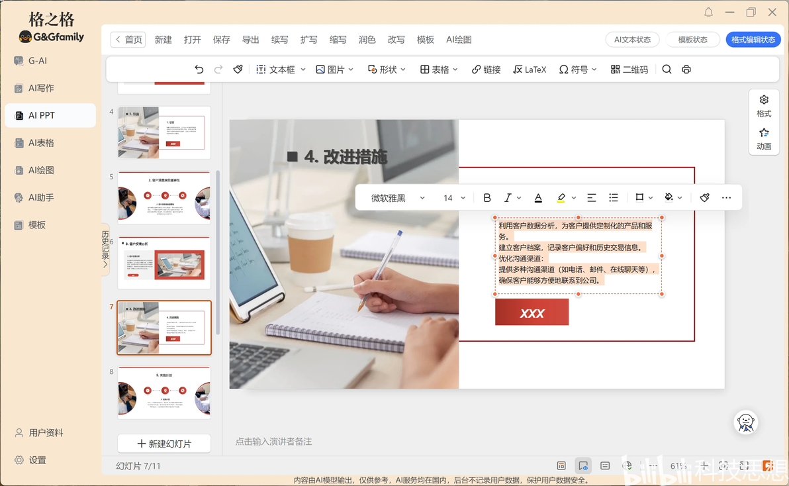This screenshot has height=486, width=789.
Task: Click the 新建 menu item
Action: pos(163,40)
